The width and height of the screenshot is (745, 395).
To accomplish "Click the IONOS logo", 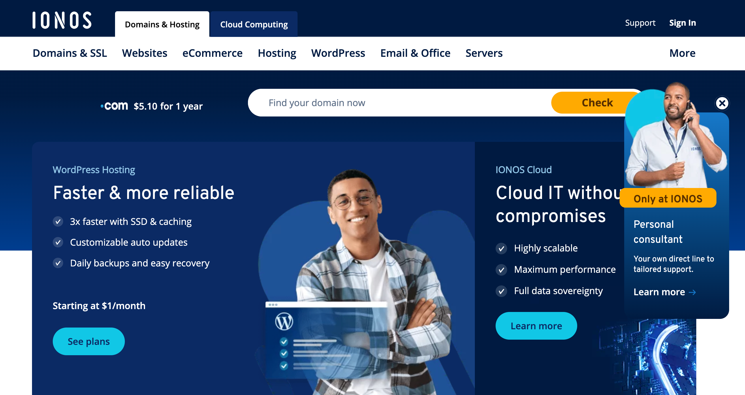I will 62,20.
